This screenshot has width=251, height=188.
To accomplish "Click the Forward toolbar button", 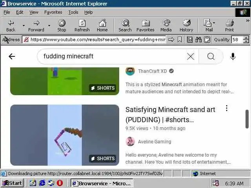I will tap(36, 26).
